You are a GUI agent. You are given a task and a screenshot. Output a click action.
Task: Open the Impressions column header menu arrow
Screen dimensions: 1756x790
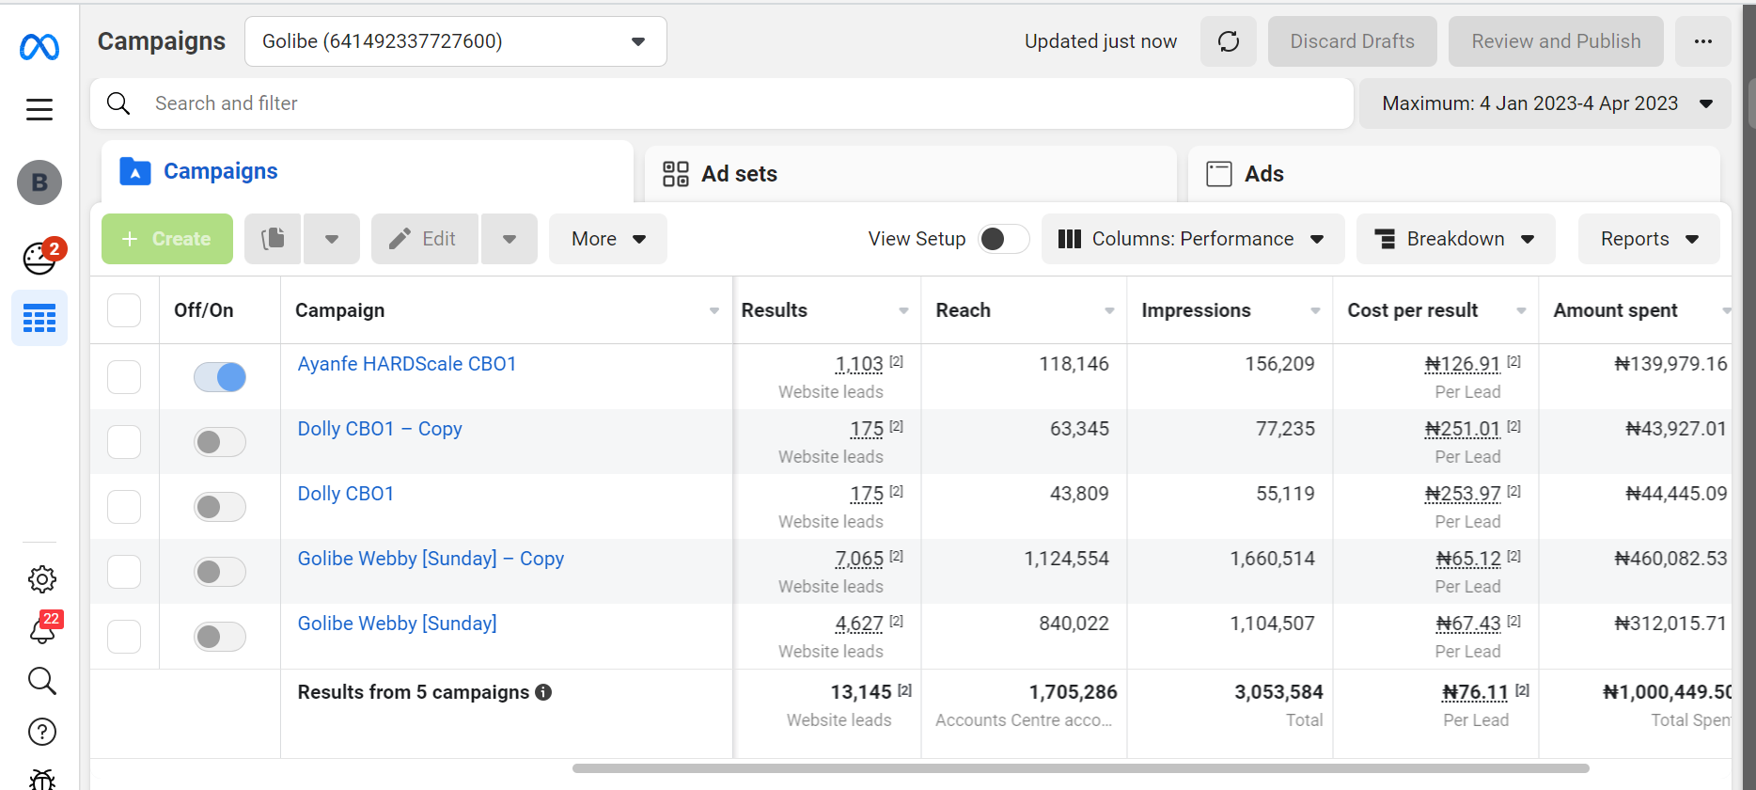coord(1315,310)
